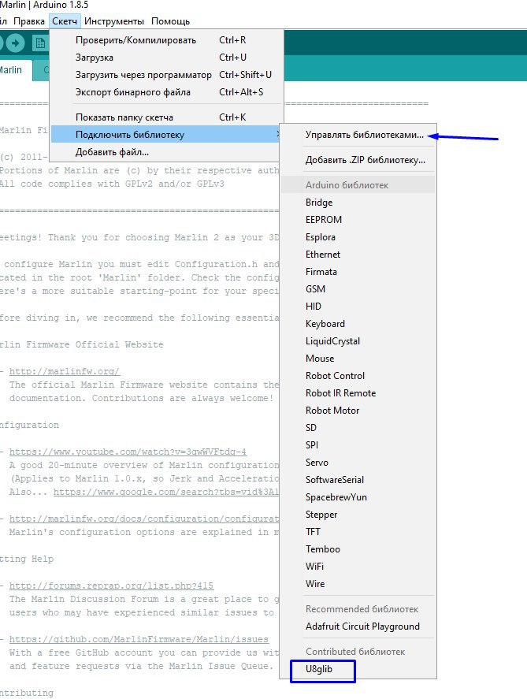This screenshot has height=699, width=527.
Task: Open the Помощь menu
Action: 170,21
